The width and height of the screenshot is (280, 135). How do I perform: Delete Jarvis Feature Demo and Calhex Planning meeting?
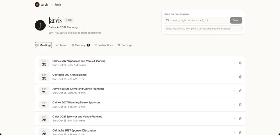pos(240,91)
